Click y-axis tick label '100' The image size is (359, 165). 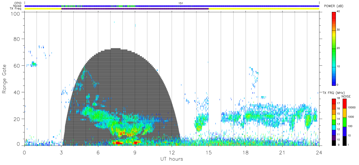coord(15,14)
